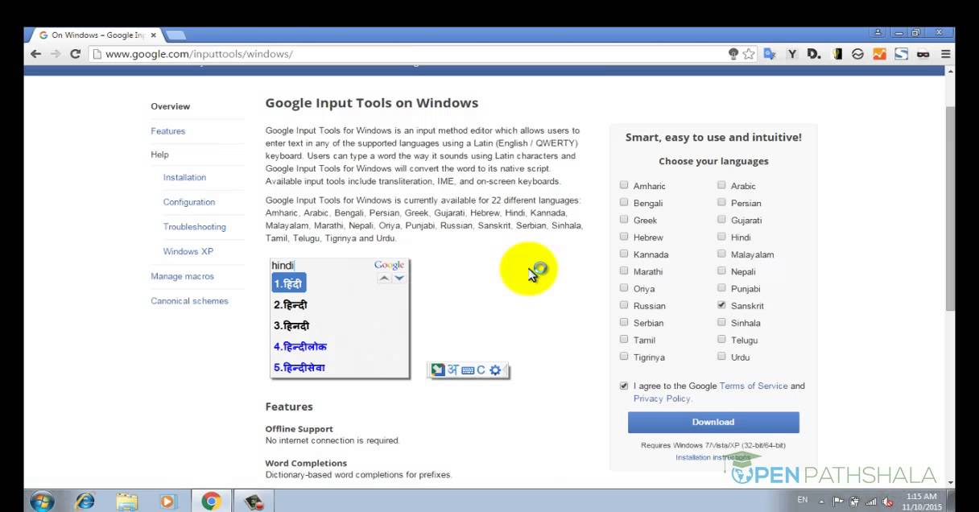This screenshot has width=979, height=512.
Task: Enable the Punjabi checkbox
Action: click(x=721, y=287)
